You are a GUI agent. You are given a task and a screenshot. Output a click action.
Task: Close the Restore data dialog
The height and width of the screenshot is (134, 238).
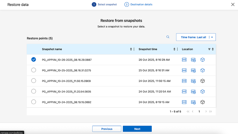(x=232, y=5)
